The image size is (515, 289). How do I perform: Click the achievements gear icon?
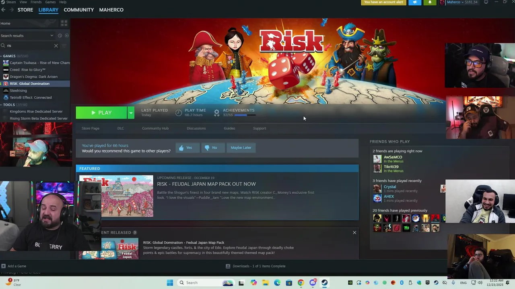pyautogui.click(x=216, y=113)
